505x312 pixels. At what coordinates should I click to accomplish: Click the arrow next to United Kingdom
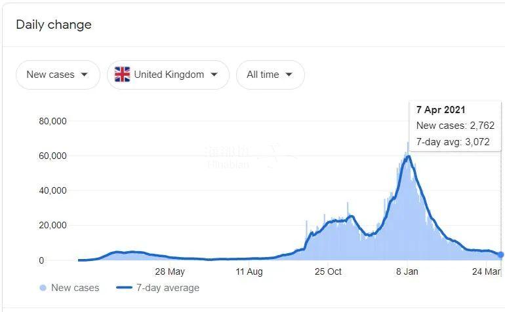(214, 75)
